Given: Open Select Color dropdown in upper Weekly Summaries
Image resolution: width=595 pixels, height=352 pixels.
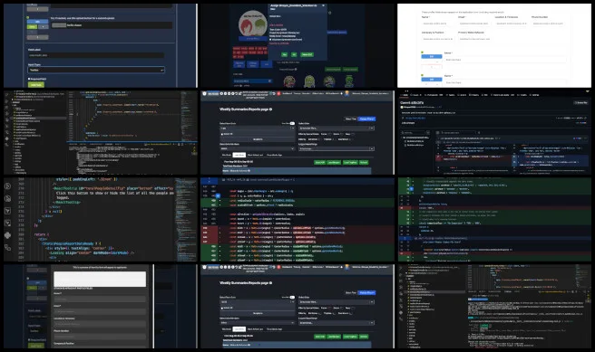Looking at the screenshot, I should click(337, 128).
